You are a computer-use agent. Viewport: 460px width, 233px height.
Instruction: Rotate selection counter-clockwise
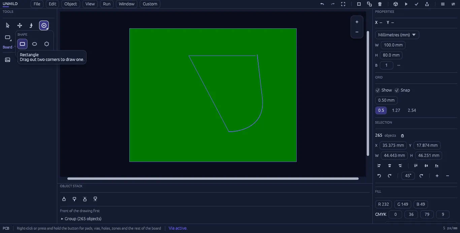379,176
